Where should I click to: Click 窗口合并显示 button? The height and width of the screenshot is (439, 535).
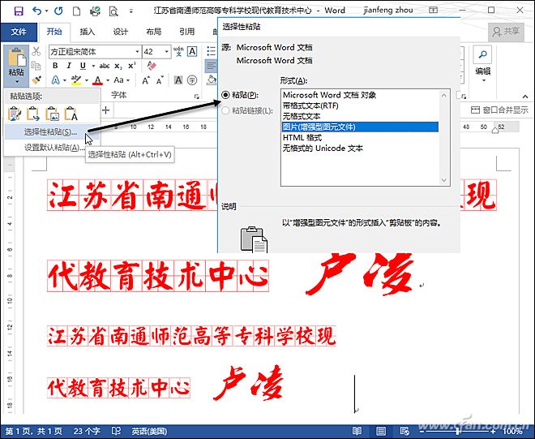click(499, 110)
